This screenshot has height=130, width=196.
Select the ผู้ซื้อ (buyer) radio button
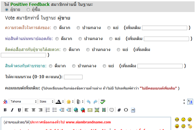(28, 10)
